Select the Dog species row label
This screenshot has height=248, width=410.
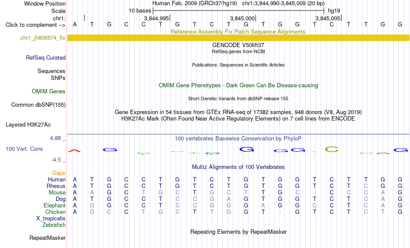tap(61, 199)
